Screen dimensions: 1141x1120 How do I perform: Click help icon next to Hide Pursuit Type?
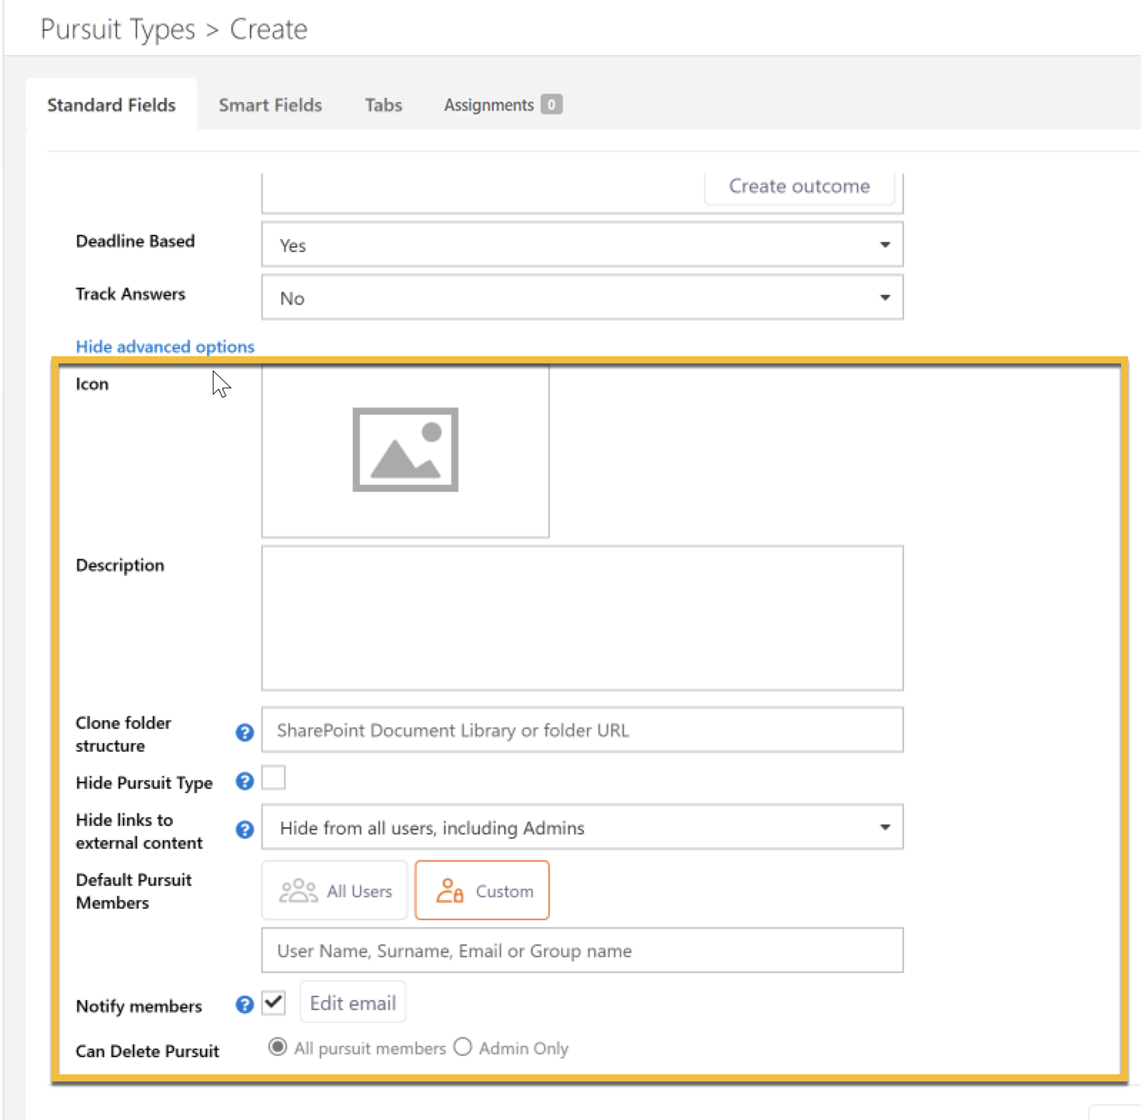(245, 782)
